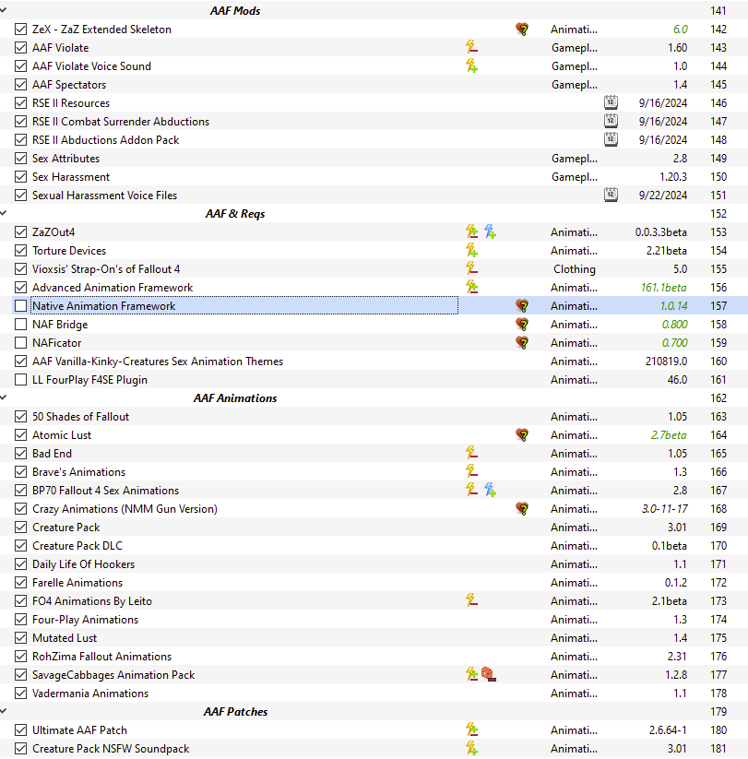Collapse the AAF Patches separator
748x759 pixels.
(5, 712)
